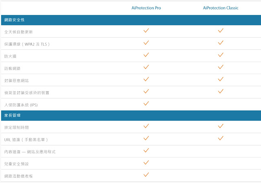Select the 偵測並封鎖受感染的裝置 label
Image resolution: width=261 pixels, height=183 pixels.
(x=27, y=93)
